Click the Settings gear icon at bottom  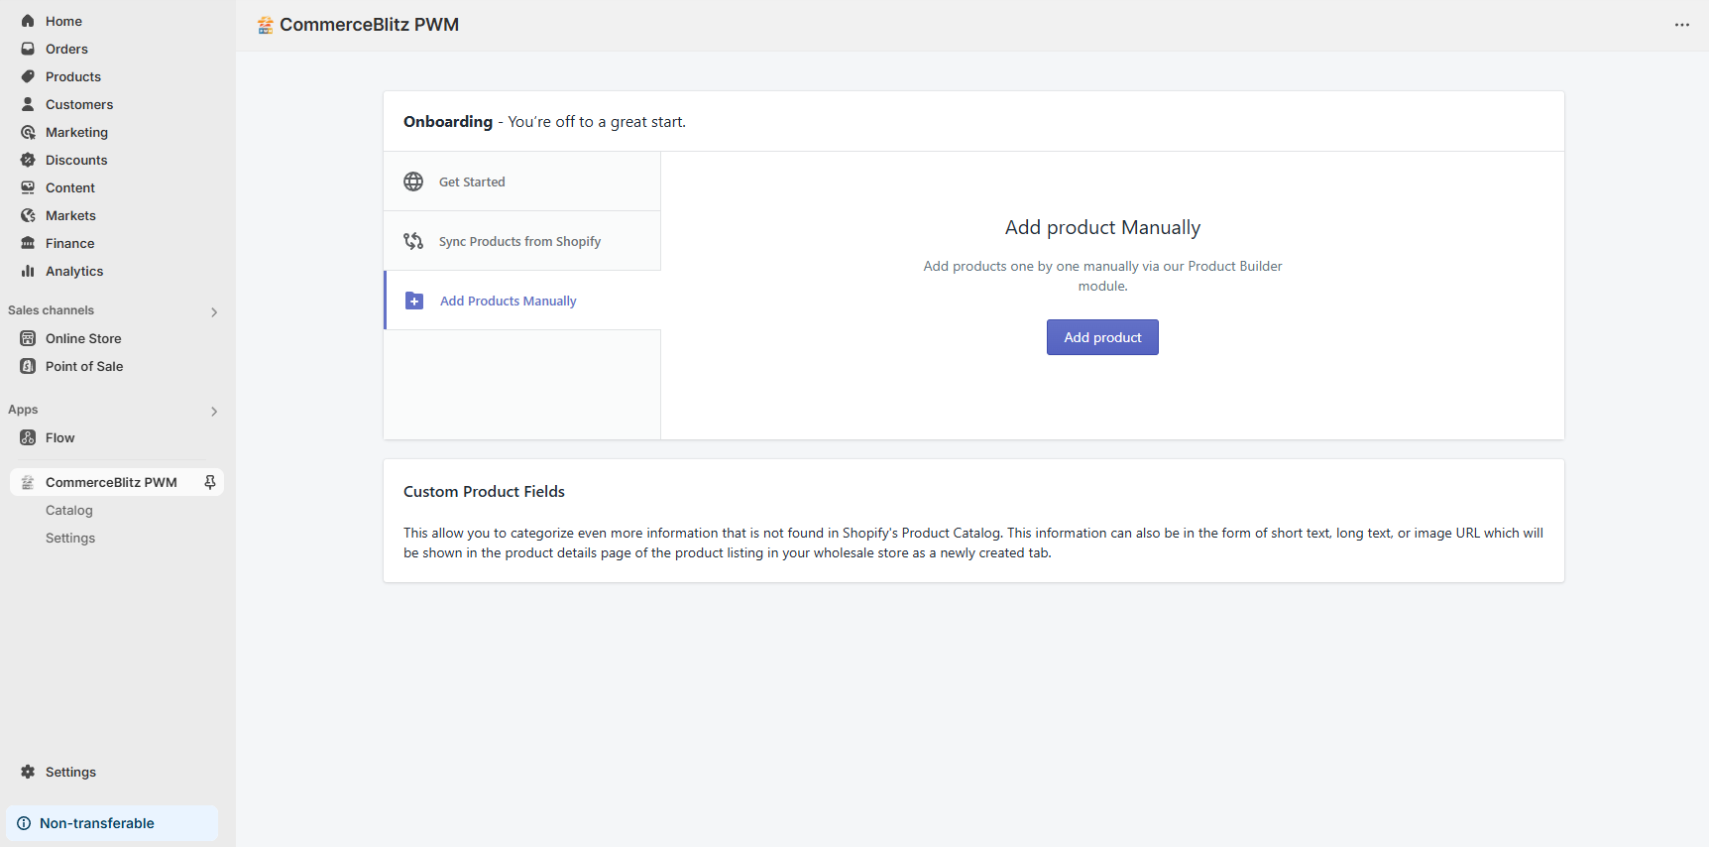[28, 772]
